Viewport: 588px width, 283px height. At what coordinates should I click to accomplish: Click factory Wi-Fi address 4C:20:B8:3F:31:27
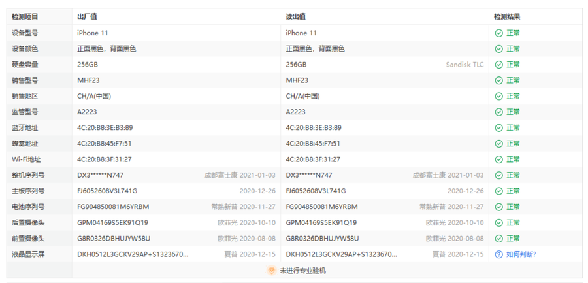(x=105, y=159)
